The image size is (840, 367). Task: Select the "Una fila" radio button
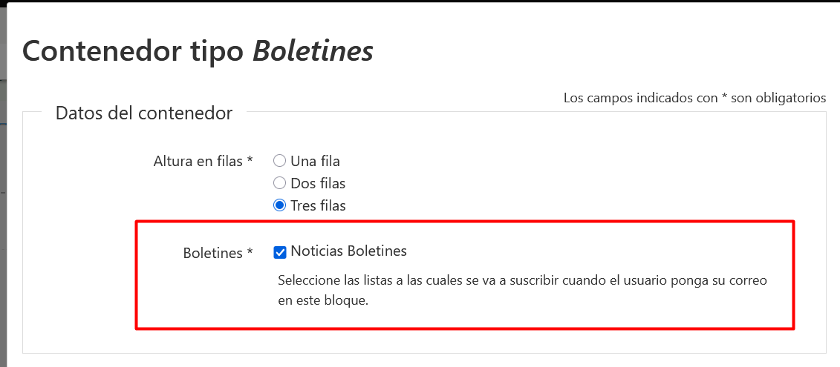point(280,161)
